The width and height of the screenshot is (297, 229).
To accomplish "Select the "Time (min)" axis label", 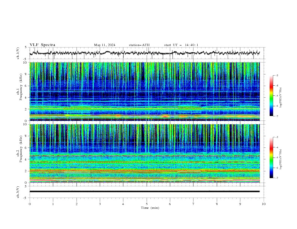I will point(150,208).
